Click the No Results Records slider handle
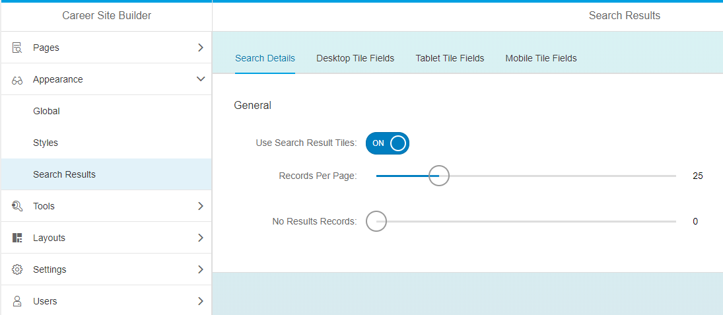Image resolution: width=723 pixels, height=315 pixels. pos(376,221)
